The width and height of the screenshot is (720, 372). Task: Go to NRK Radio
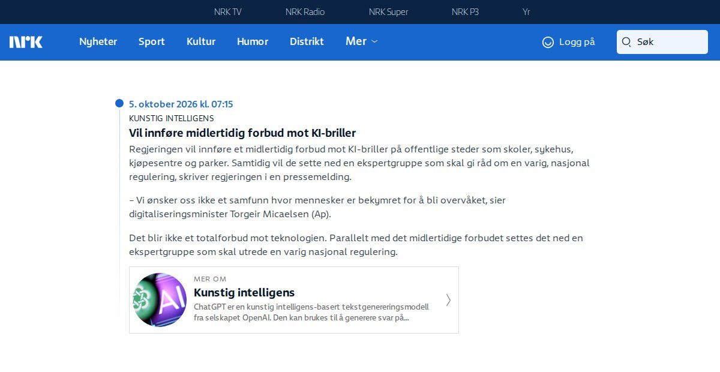point(305,12)
